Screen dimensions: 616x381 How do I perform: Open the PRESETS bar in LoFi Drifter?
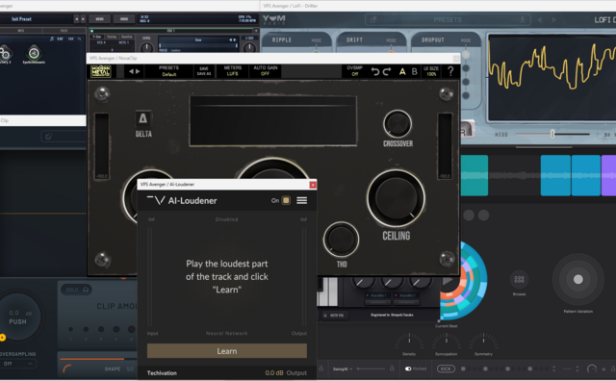pyautogui.click(x=448, y=19)
